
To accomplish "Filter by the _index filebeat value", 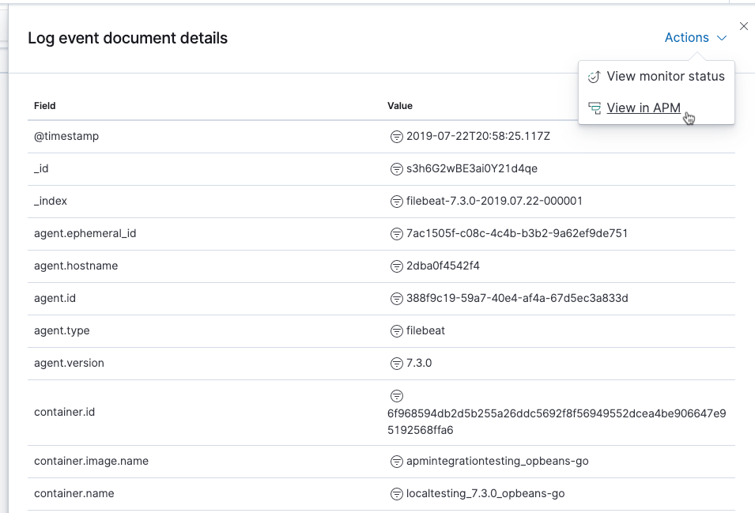I will (396, 201).
